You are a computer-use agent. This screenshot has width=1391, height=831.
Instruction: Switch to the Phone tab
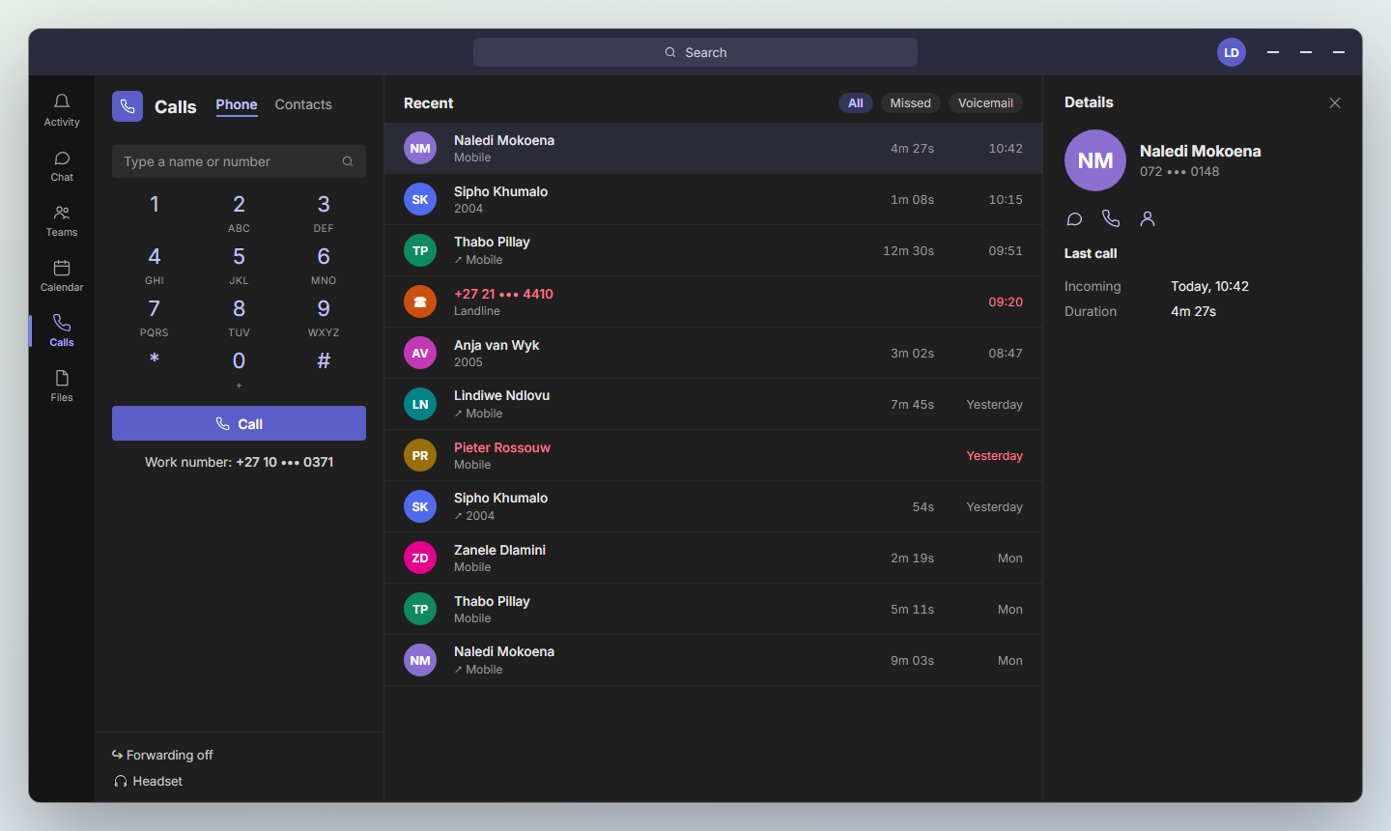pos(237,104)
